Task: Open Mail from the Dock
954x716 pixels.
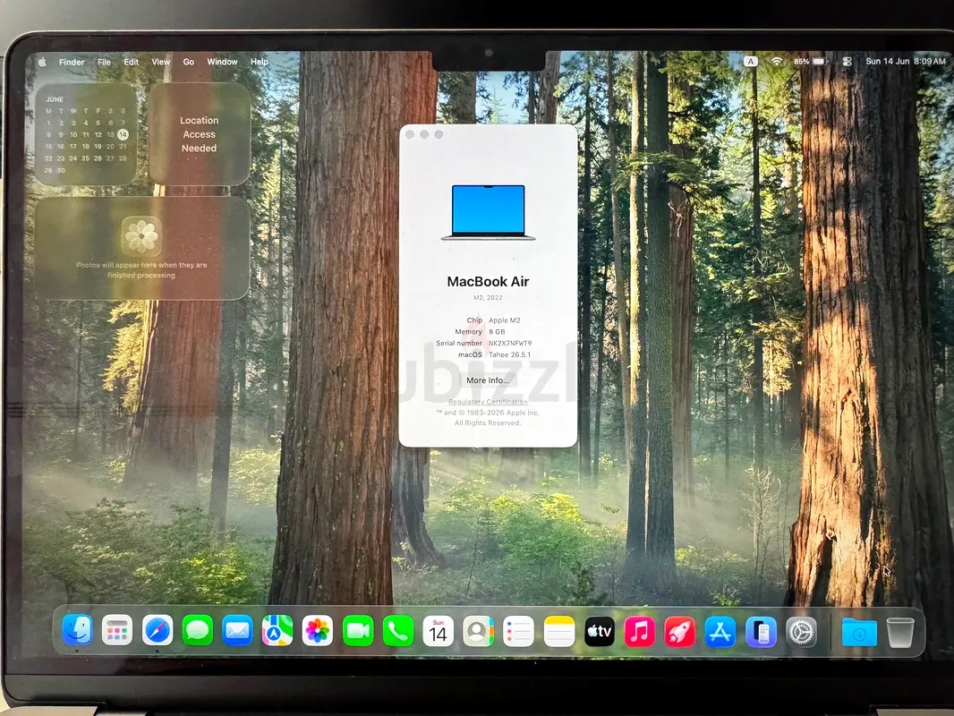Action: 237,631
